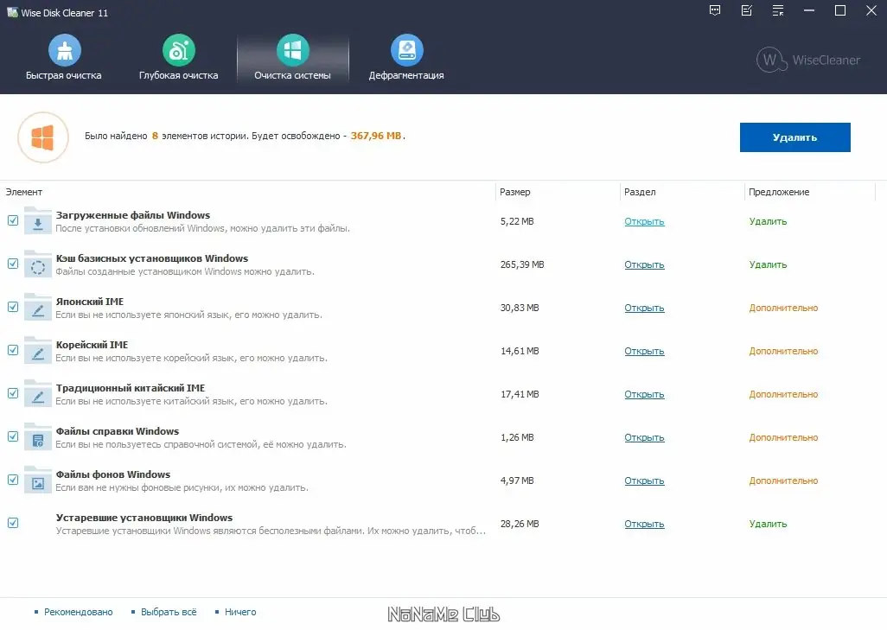Sort by the Размер column header
The image size is (887, 630).
click(558, 192)
